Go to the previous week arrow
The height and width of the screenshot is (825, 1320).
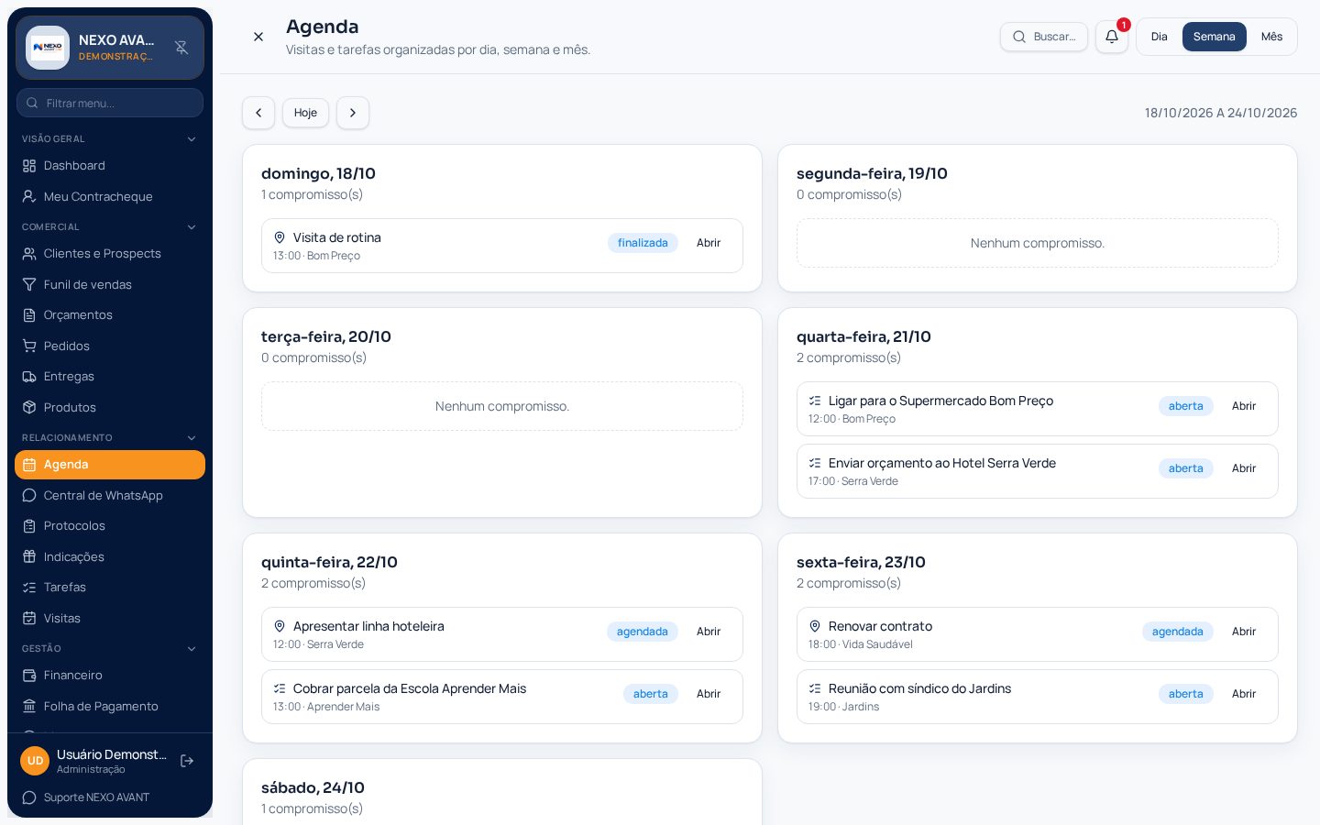258,113
